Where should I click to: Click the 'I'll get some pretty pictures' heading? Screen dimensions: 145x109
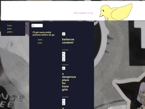[x=44, y=34]
